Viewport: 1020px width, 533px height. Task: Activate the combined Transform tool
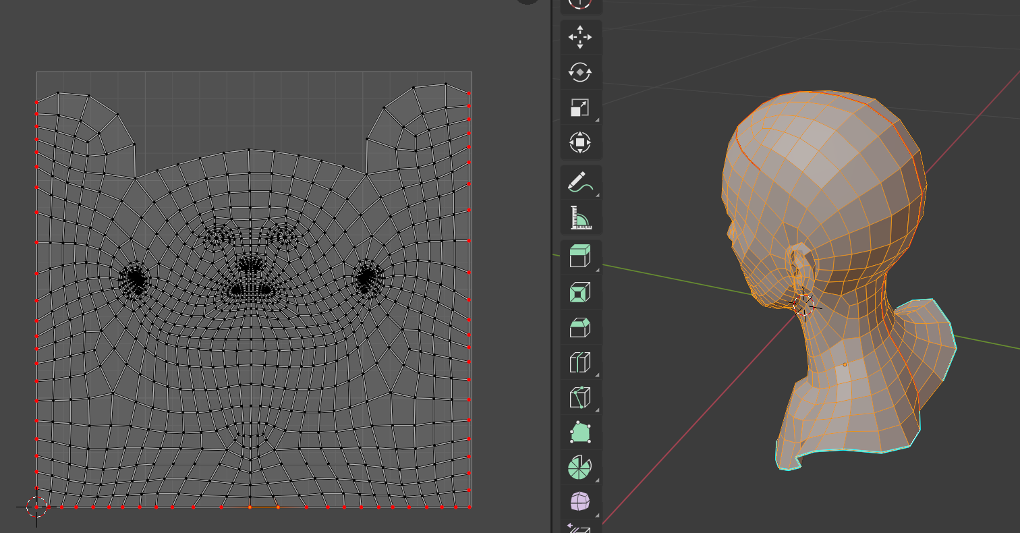[580, 142]
